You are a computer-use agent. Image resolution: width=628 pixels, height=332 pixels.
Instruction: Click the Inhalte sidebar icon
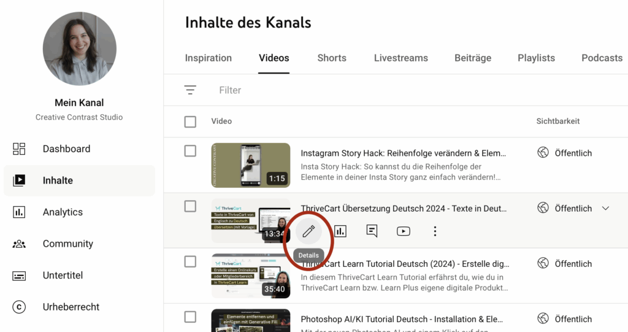(x=19, y=180)
